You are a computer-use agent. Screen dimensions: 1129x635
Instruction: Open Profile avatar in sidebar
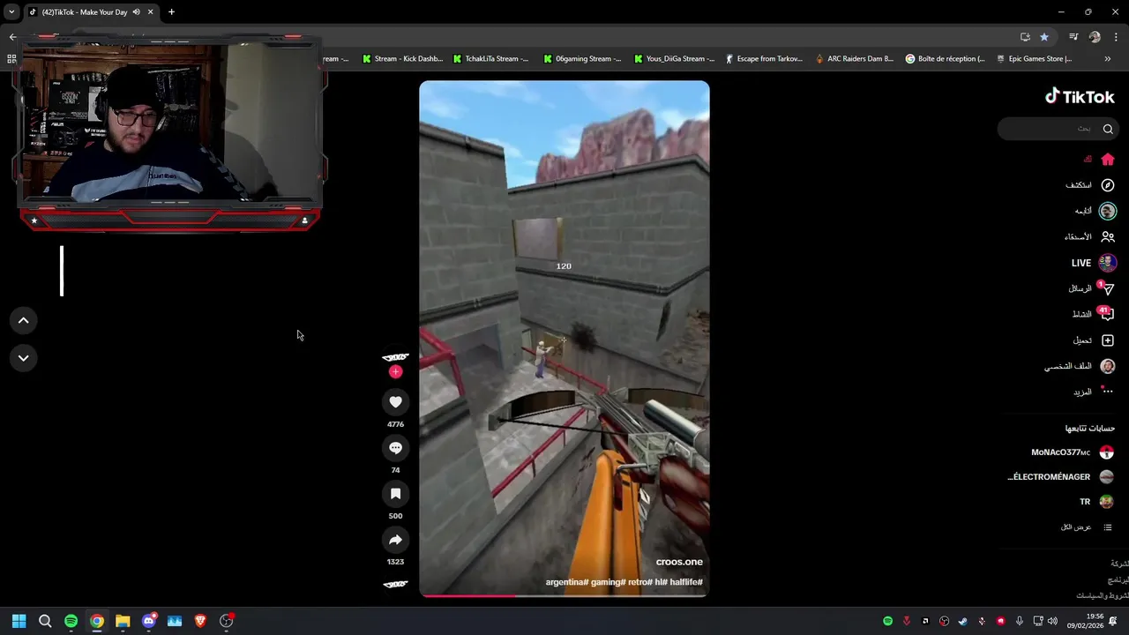pos(1108,366)
